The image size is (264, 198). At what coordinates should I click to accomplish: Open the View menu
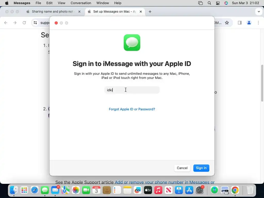click(61, 3)
